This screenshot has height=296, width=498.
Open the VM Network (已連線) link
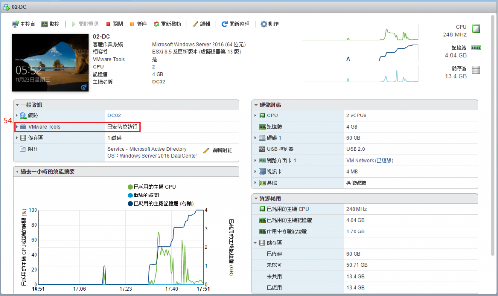(370, 160)
